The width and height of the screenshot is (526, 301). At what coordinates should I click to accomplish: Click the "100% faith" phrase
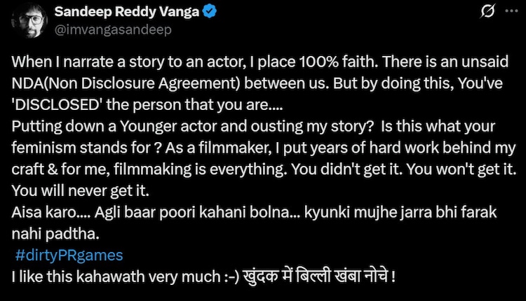[317, 60]
